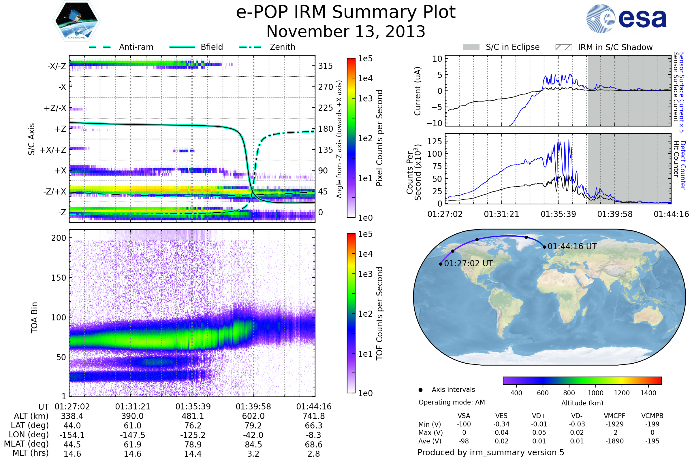692x461 pixels.
Task: Click the Produced by irm_summary version 5 text
Action: (490, 452)
